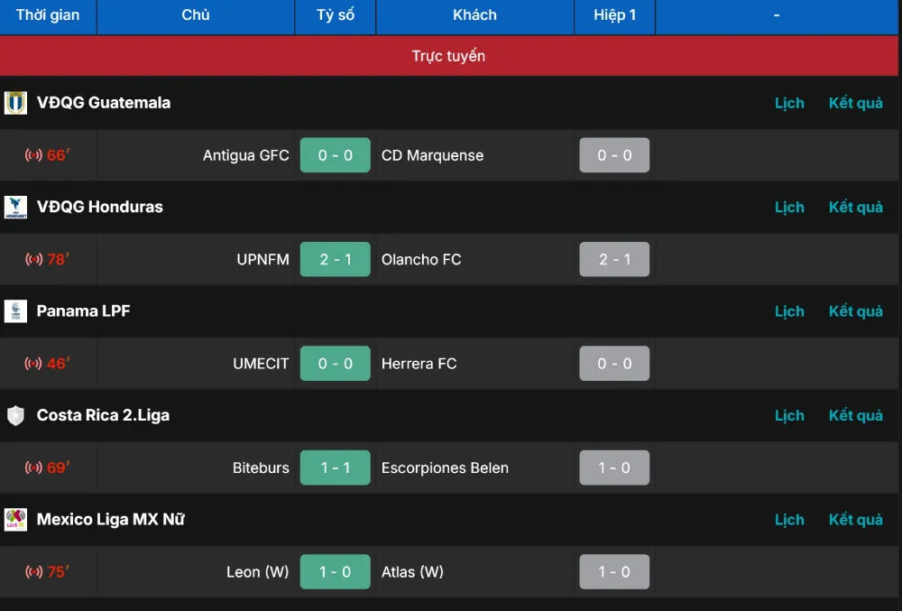Click the Panama LPF league logo
902x611 pixels.
[x=15, y=311]
